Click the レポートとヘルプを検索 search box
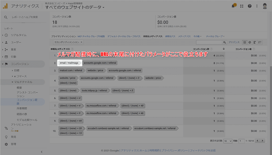 (25, 17)
